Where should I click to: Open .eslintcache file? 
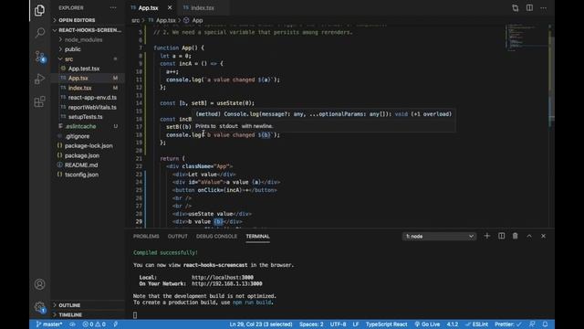coord(80,126)
